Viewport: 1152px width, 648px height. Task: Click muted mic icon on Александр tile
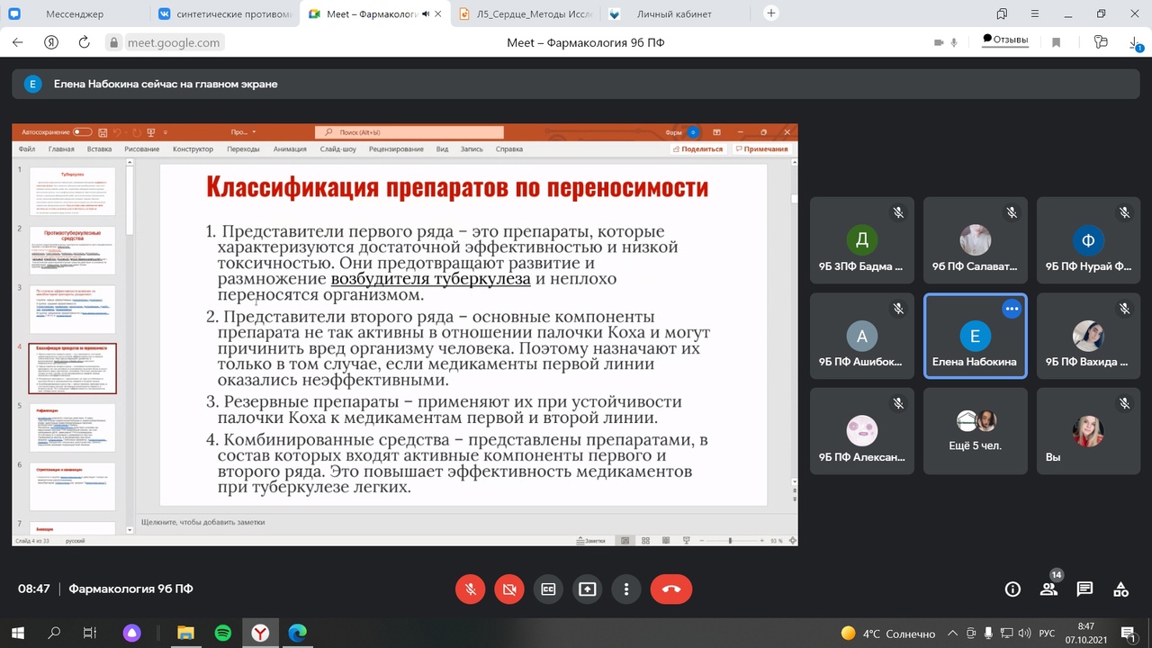[x=898, y=403]
